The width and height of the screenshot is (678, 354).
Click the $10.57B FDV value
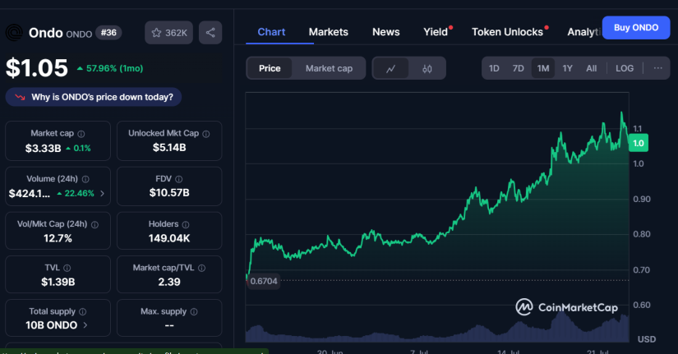click(169, 193)
